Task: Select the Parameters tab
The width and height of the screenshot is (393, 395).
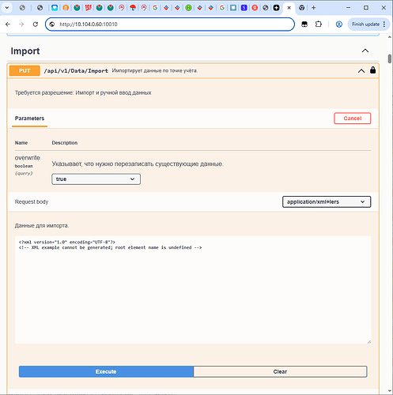Action: (x=29, y=118)
